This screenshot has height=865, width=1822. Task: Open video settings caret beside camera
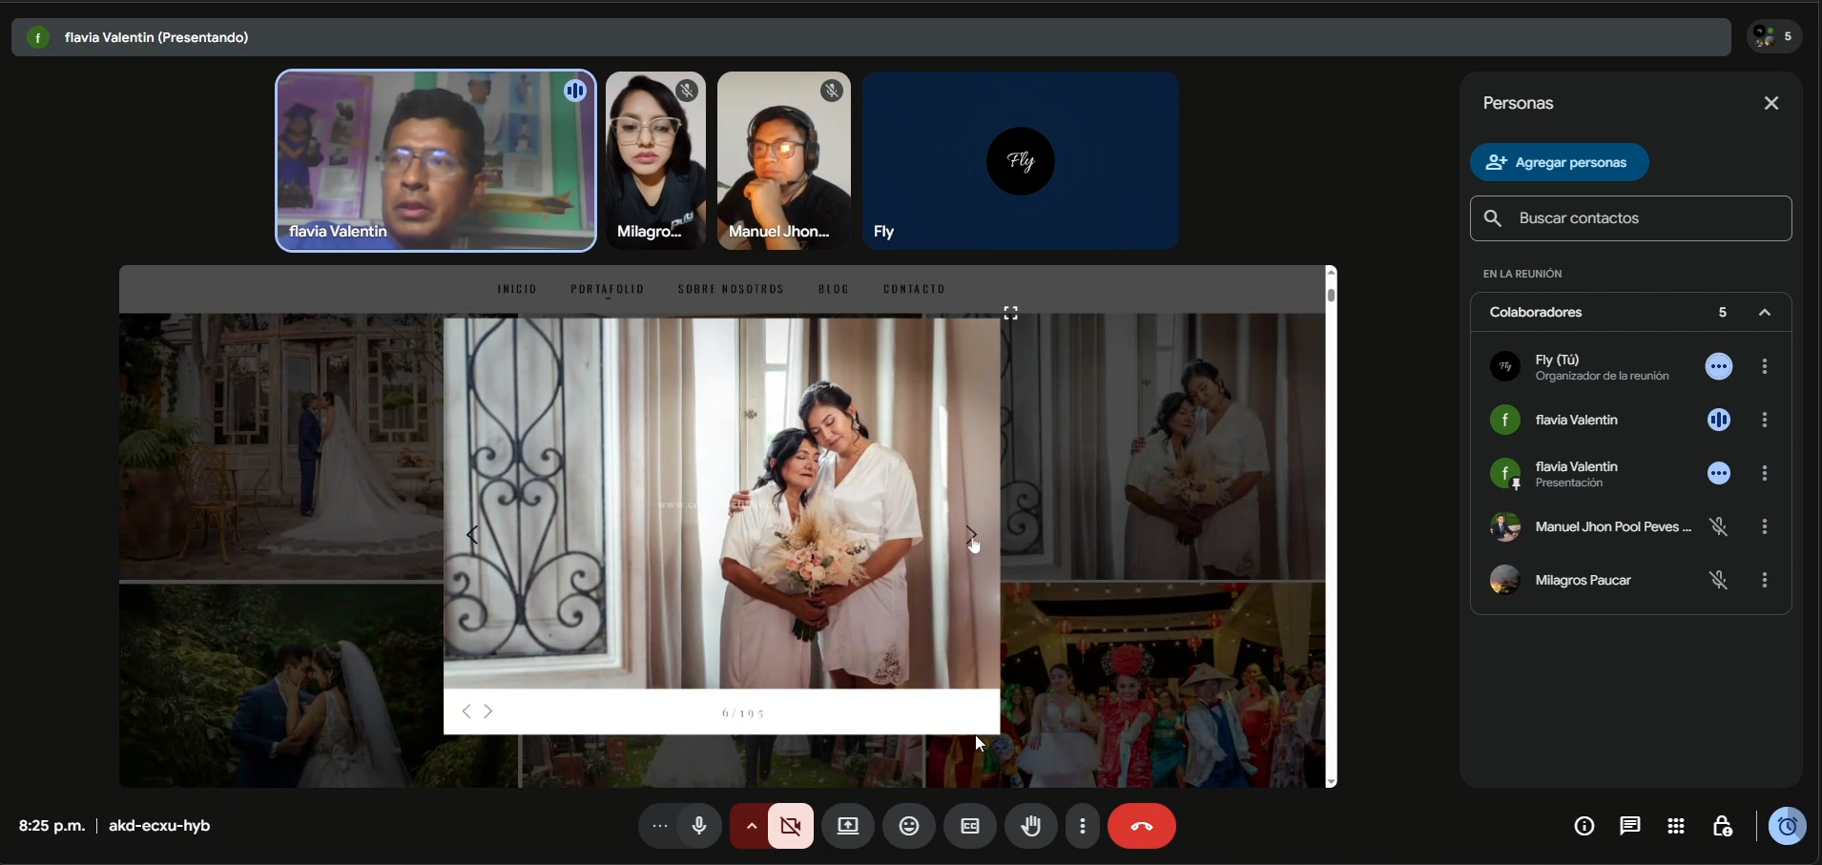click(x=752, y=826)
